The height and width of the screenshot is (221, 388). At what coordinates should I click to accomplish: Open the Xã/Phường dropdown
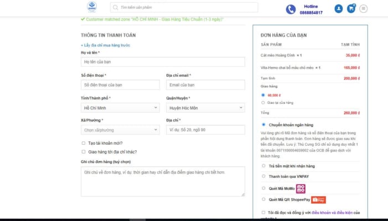point(120,130)
